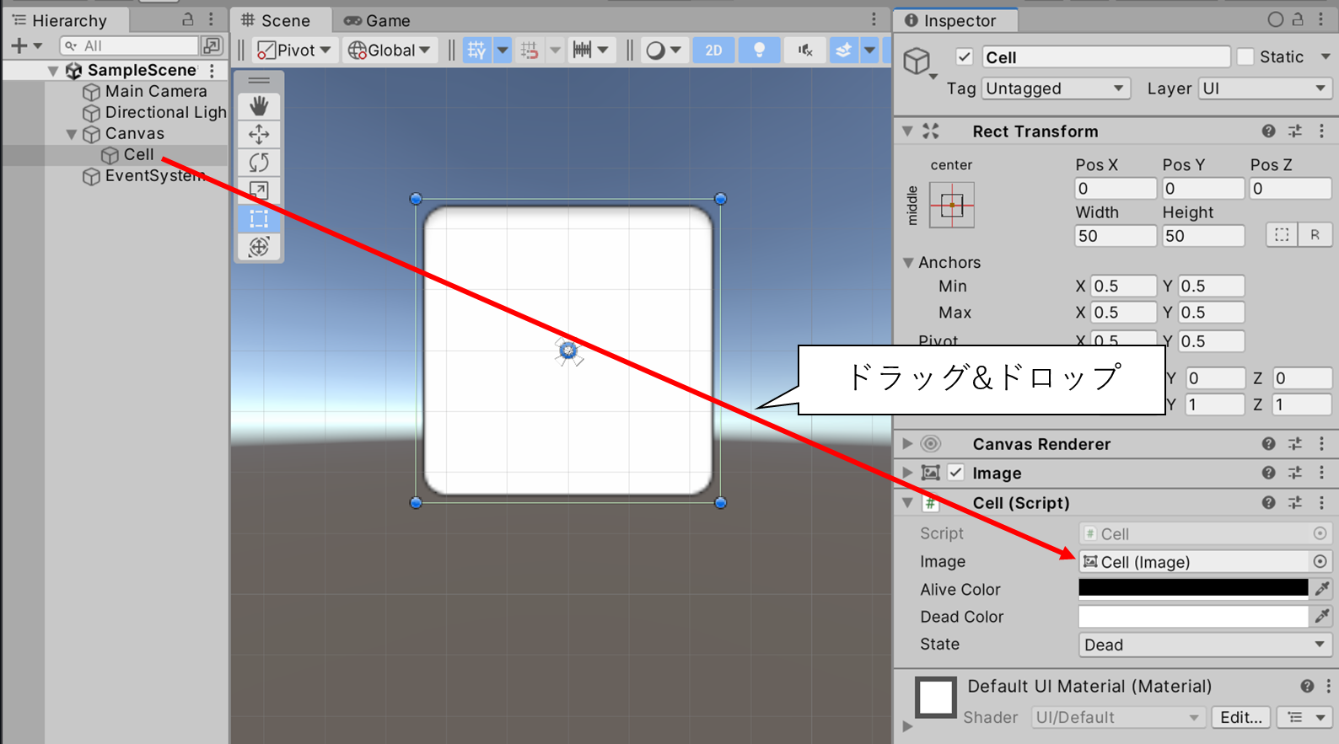The width and height of the screenshot is (1339, 744).
Task: Click the anchor preset box
Action: click(951, 205)
